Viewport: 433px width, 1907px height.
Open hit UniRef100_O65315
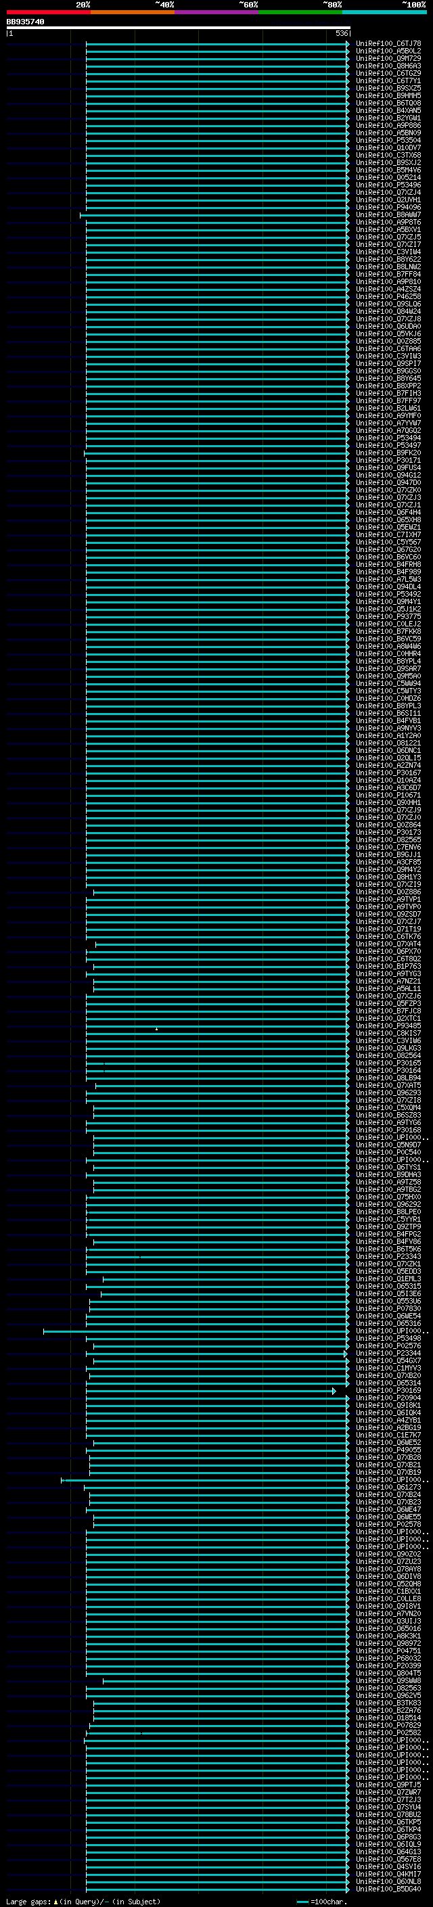pos(388,1287)
